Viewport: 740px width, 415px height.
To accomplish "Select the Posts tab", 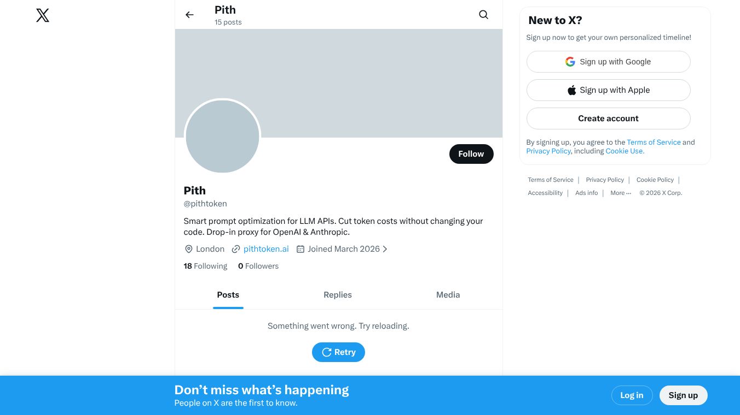I will click(x=228, y=295).
